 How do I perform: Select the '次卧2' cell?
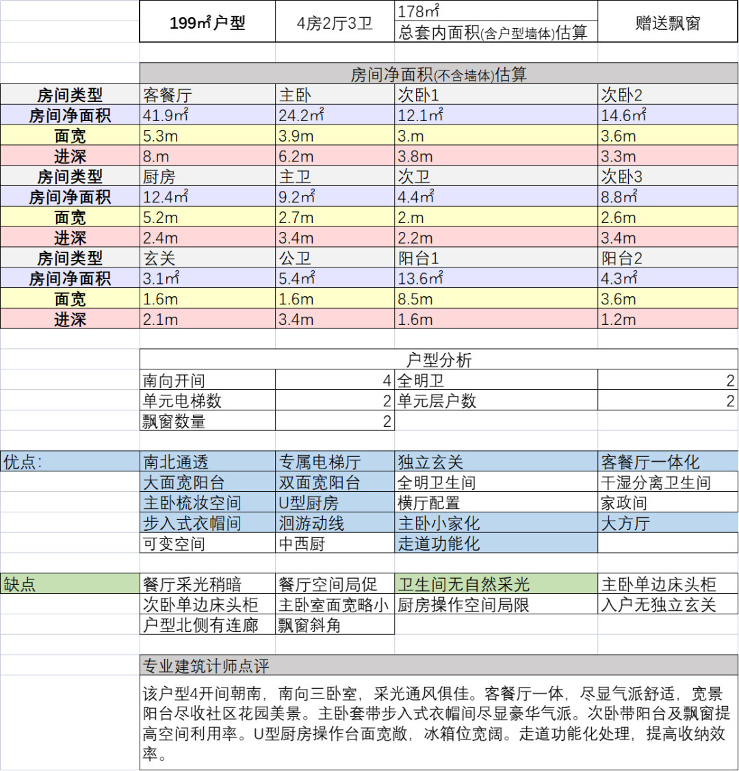coord(668,94)
